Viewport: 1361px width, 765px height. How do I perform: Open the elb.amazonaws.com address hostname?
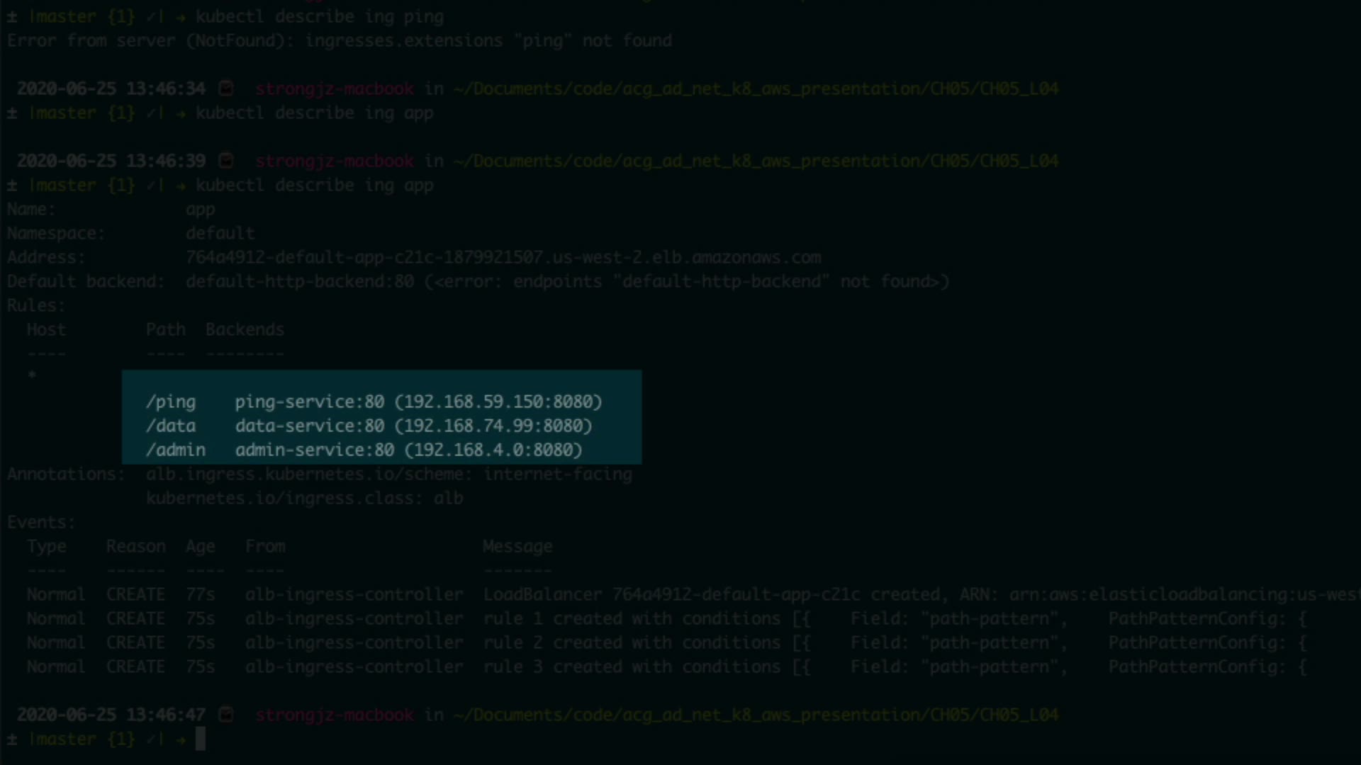point(503,257)
